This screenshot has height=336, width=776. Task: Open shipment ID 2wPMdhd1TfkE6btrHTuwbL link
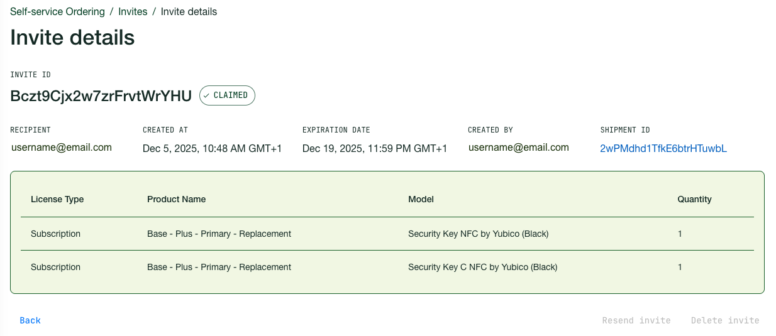click(663, 149)
